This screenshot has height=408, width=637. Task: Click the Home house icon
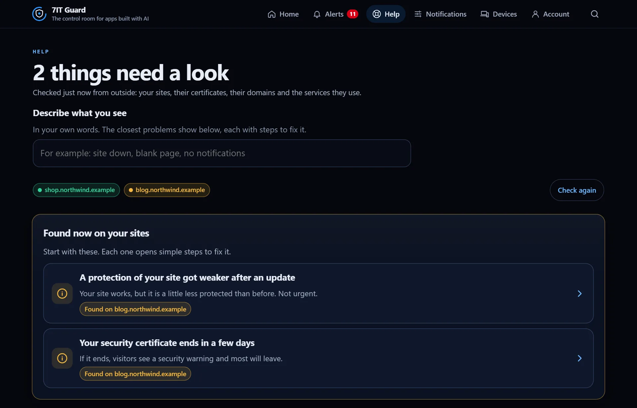[272, 14]
